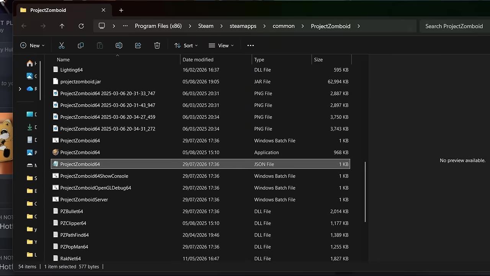Open a new tab with plus icon

(x=121, y=10)
